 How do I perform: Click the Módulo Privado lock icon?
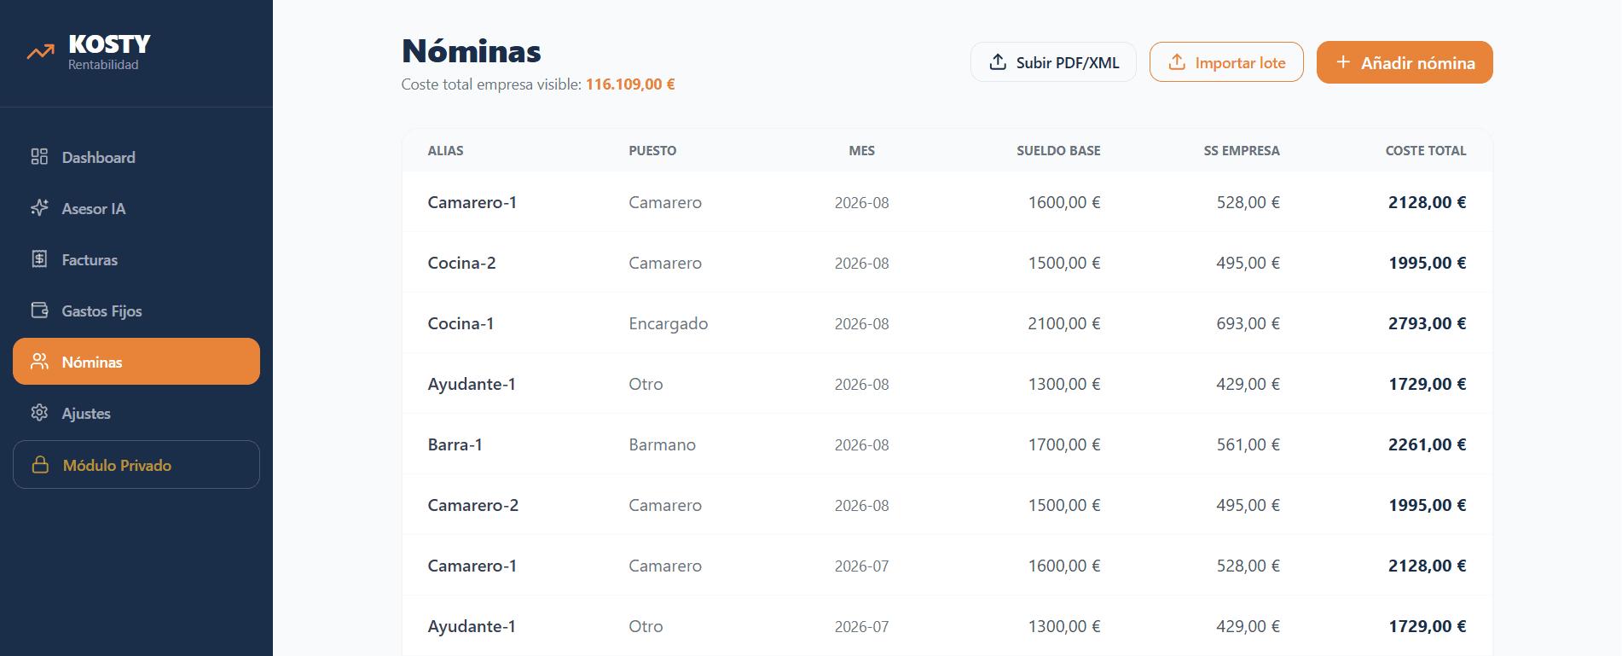[40, 465]
